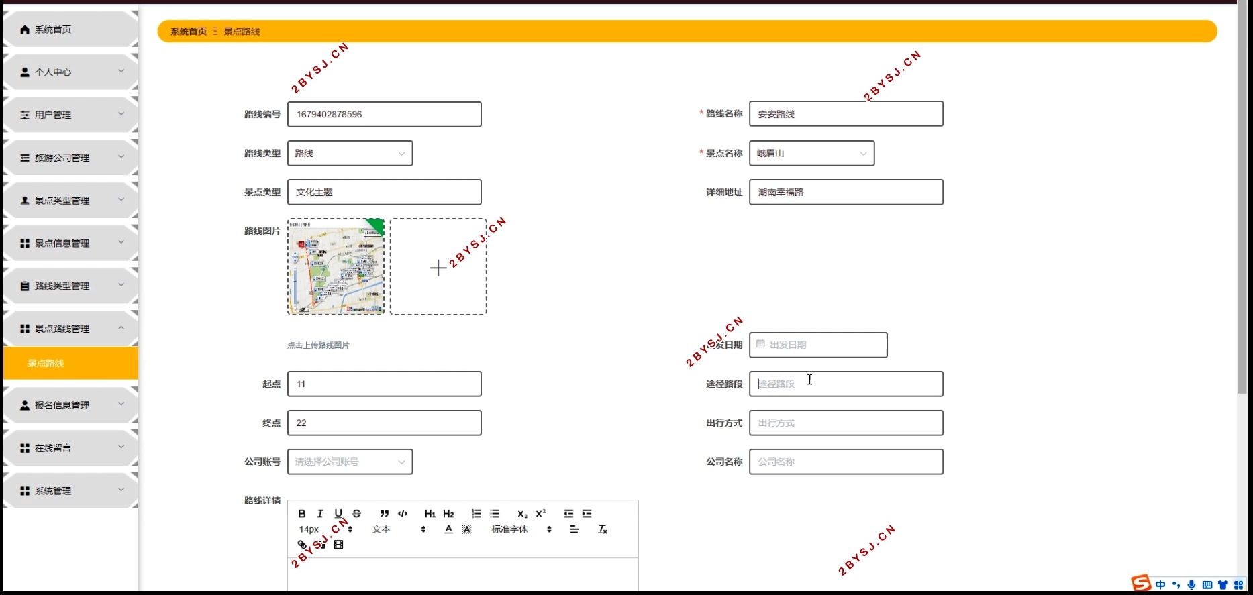Image resolution: width=1253 pixels, height=595 pixels.
Task: Toggle bold formatting in editor
Action: click(302, 514)
